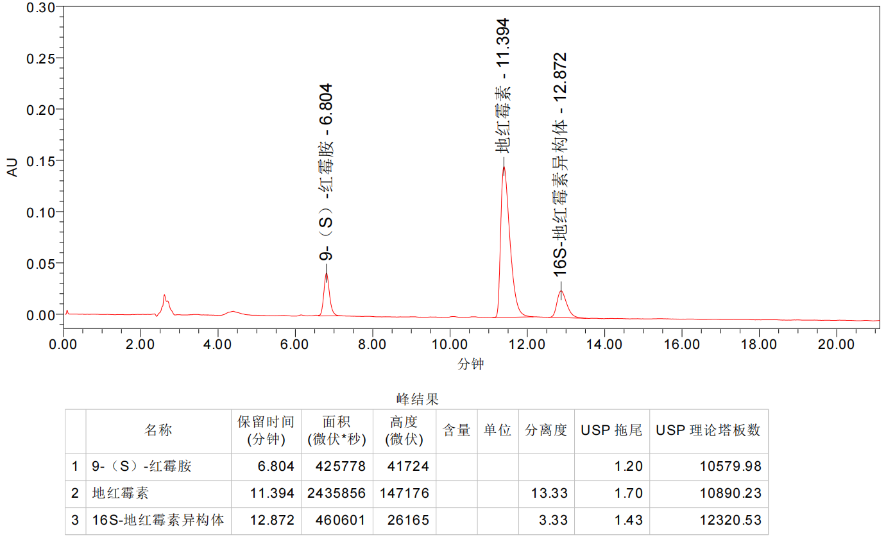
Task: Click the 16S-地红霉素异构体 peak label on chromatogram
Action: [x=560, y=164]
